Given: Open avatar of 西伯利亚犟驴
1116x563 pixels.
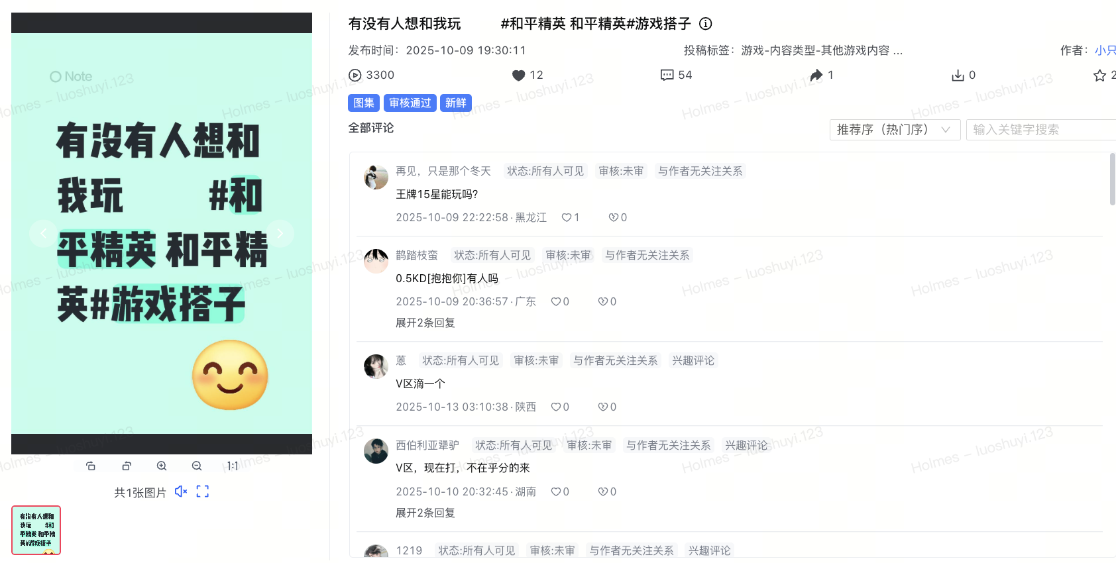Looking at the screenshot, I should (376, 452).
